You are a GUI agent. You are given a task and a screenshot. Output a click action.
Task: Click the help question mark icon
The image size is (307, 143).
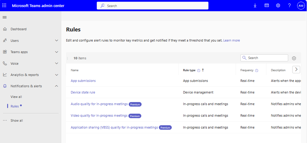click(289, 5)
